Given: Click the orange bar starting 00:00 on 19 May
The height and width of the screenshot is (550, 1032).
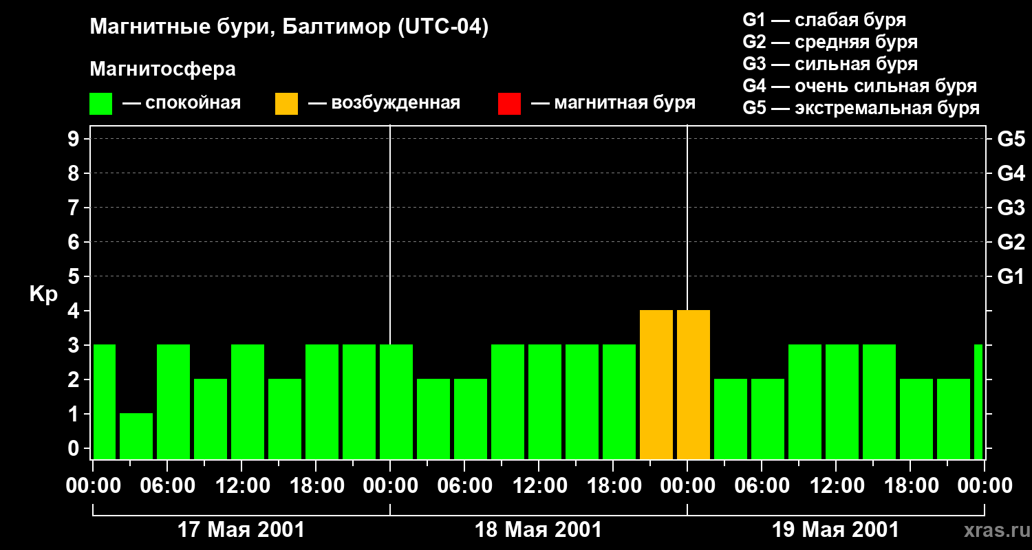Looking at the screenshot, I should 693,384.
